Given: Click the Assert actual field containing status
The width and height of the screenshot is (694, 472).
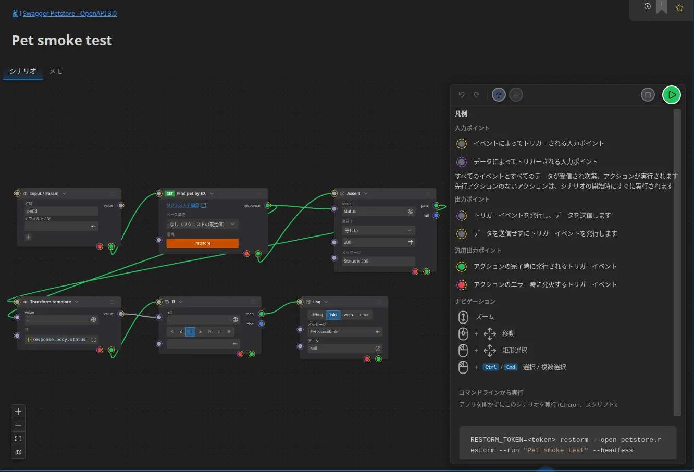Looking at the screenshot, I should (378, 212).
